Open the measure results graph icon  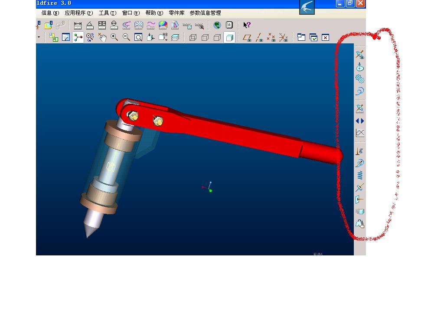pyautogui.click(x=360, y=133)
